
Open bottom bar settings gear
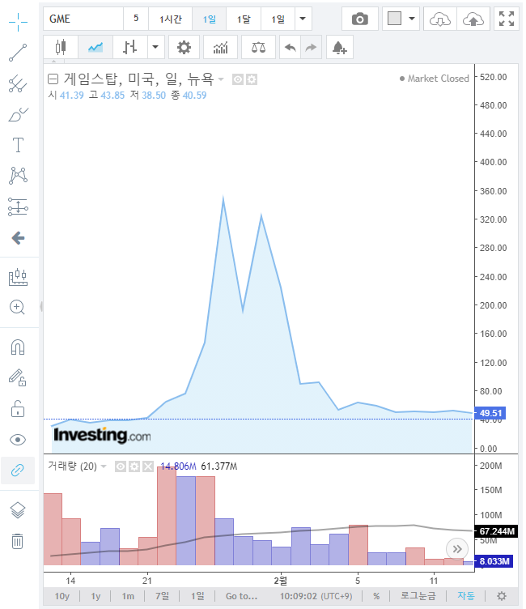[502, 596]
